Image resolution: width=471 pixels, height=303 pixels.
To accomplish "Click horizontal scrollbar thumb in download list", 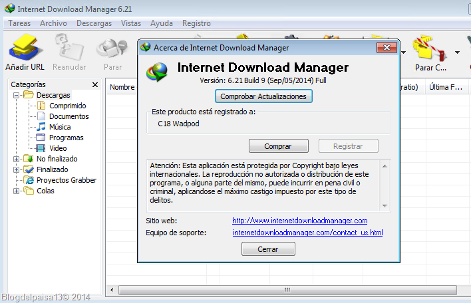I will [x=287, y=290].
